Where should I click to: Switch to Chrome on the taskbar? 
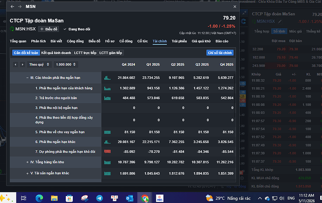145,198
